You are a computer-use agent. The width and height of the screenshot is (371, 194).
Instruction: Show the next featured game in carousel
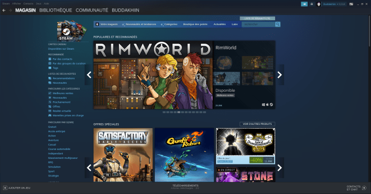tap(279, 75)
